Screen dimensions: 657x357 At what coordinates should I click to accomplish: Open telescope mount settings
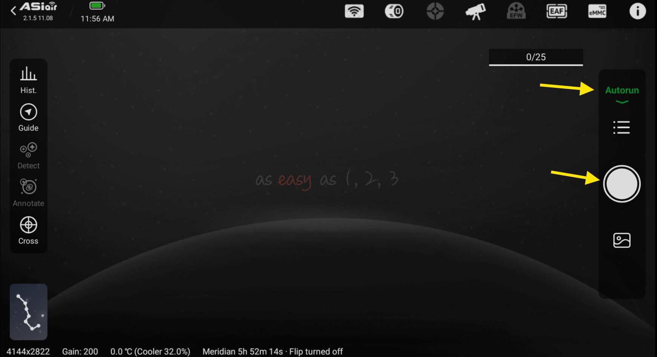tap(476, 11)
